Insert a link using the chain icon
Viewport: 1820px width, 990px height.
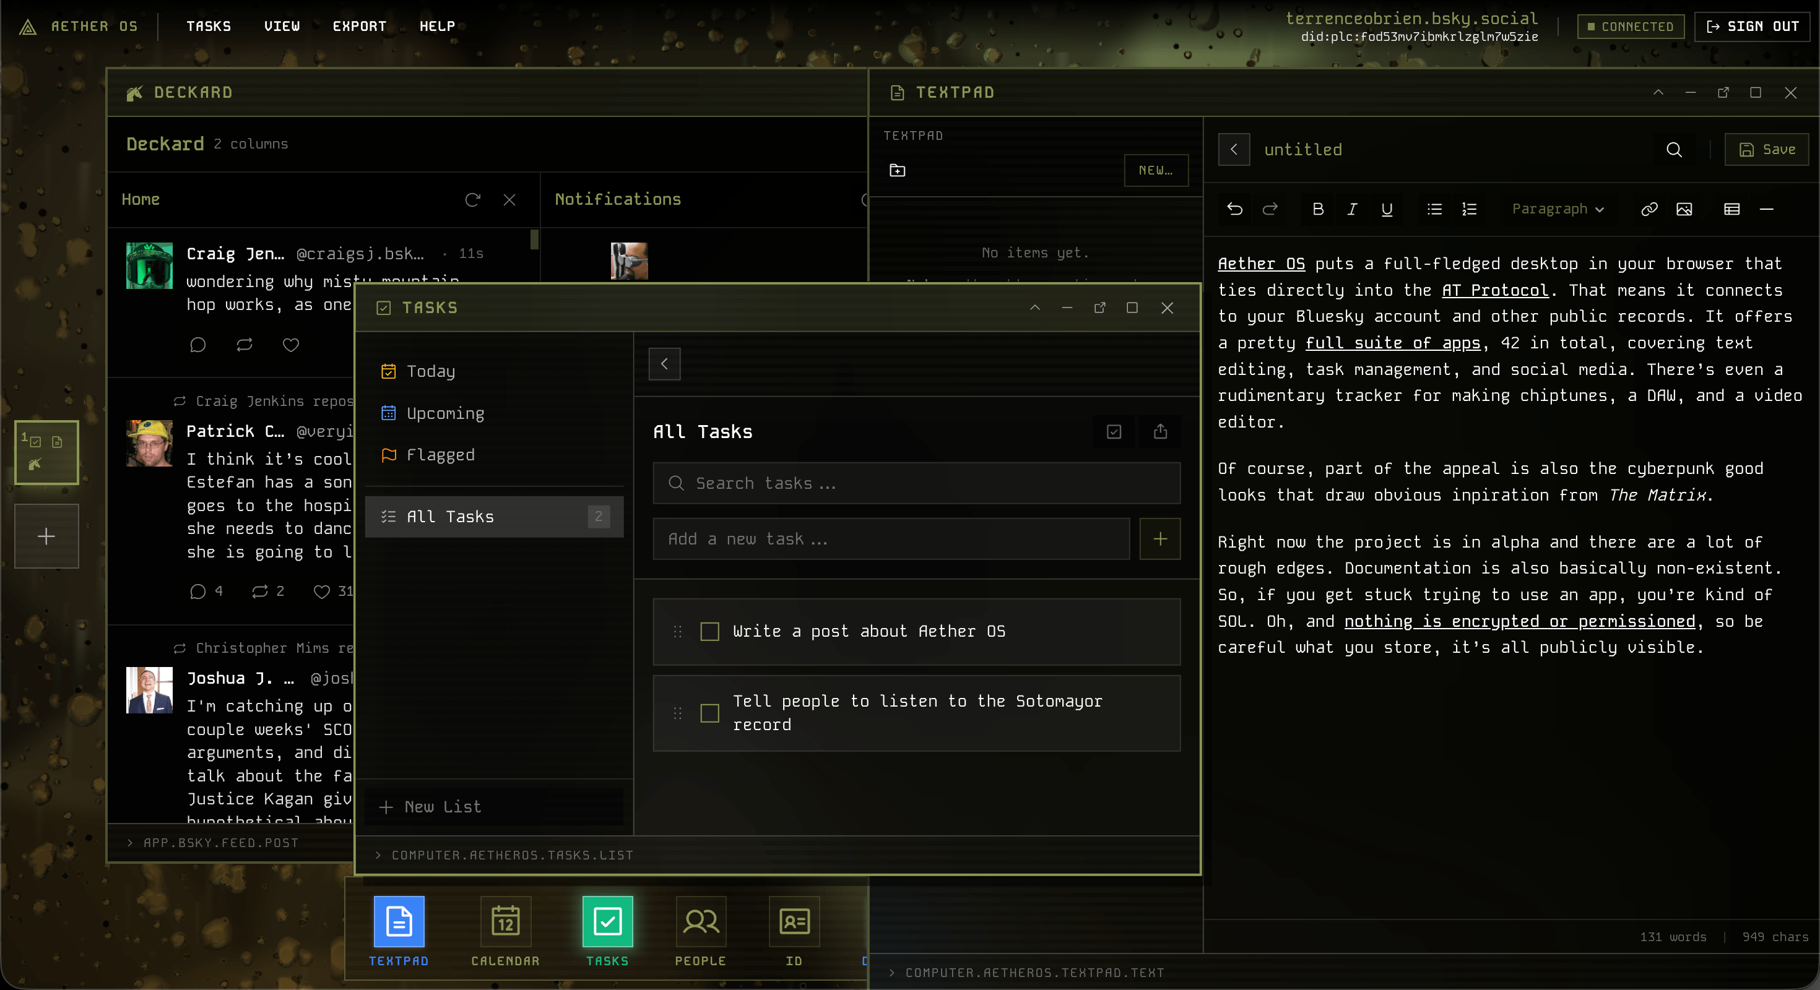coord(1649,209)
